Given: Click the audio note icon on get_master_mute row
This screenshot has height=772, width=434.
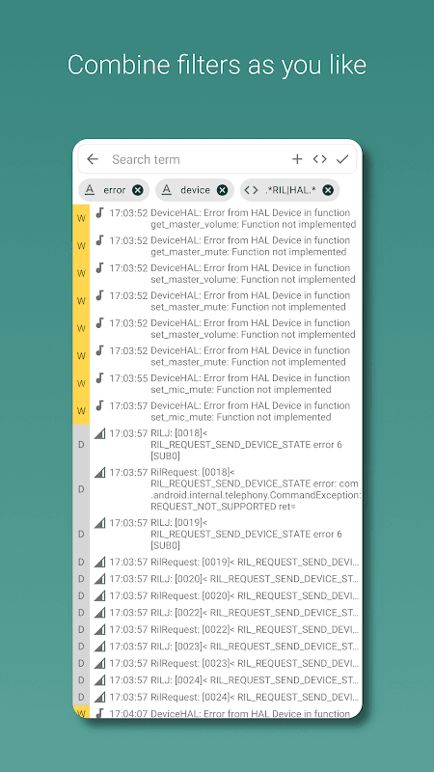Looking at the screenshot, I should pos(100,240).
